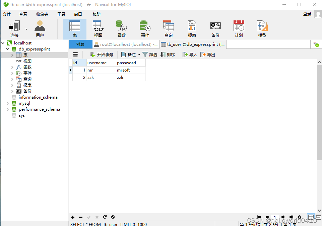
Task: Open the 查看 menu
Action: 23,14
